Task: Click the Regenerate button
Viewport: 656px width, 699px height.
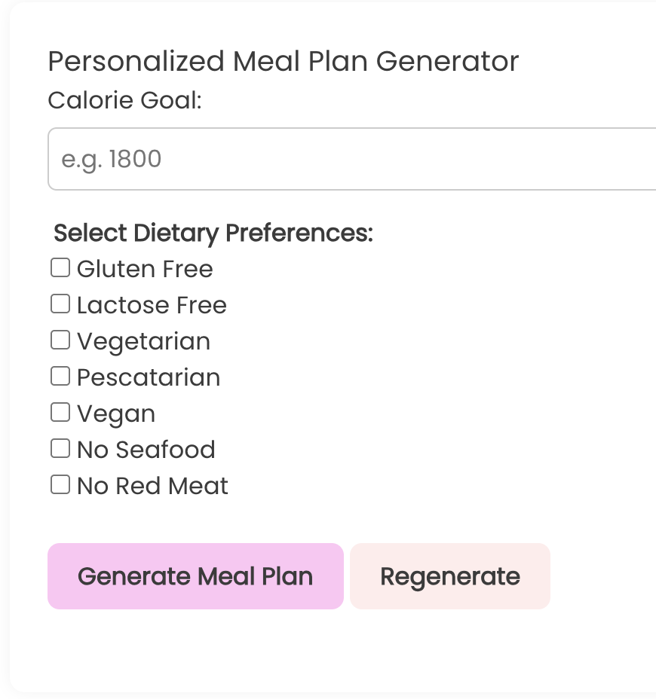Action: tap(450, 576)
